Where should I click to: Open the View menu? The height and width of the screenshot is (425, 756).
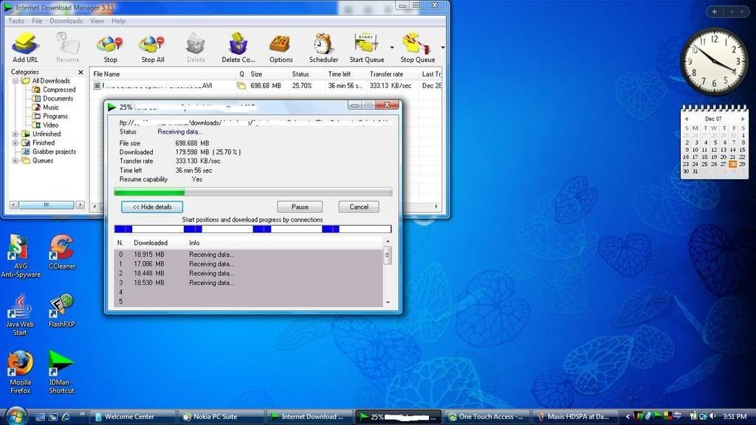coord(97,21)
